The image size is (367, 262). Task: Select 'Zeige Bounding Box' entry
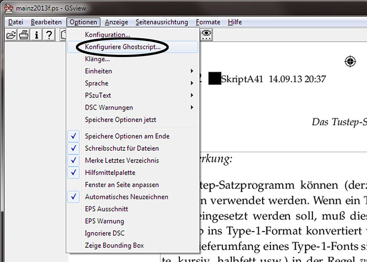pos(114,245)
